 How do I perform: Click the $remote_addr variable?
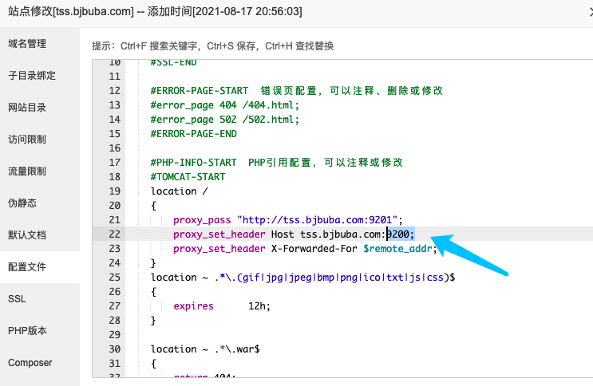tap(397, 248)
